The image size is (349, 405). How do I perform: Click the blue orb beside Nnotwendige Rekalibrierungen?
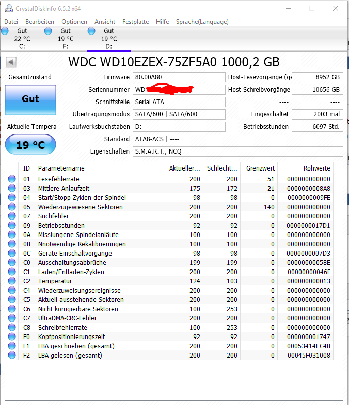coord(12,244)
